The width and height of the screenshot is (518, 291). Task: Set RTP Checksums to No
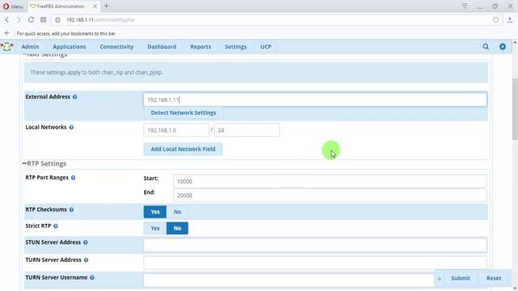click(177, 212)
